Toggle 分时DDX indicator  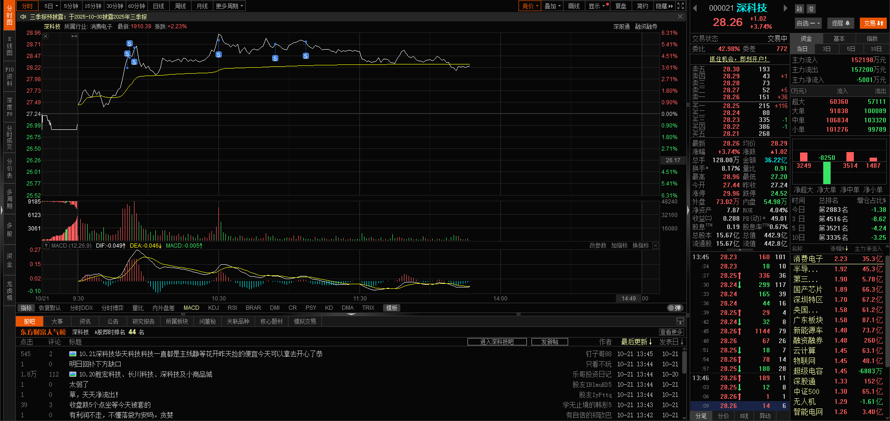click(x=81, y=308)
